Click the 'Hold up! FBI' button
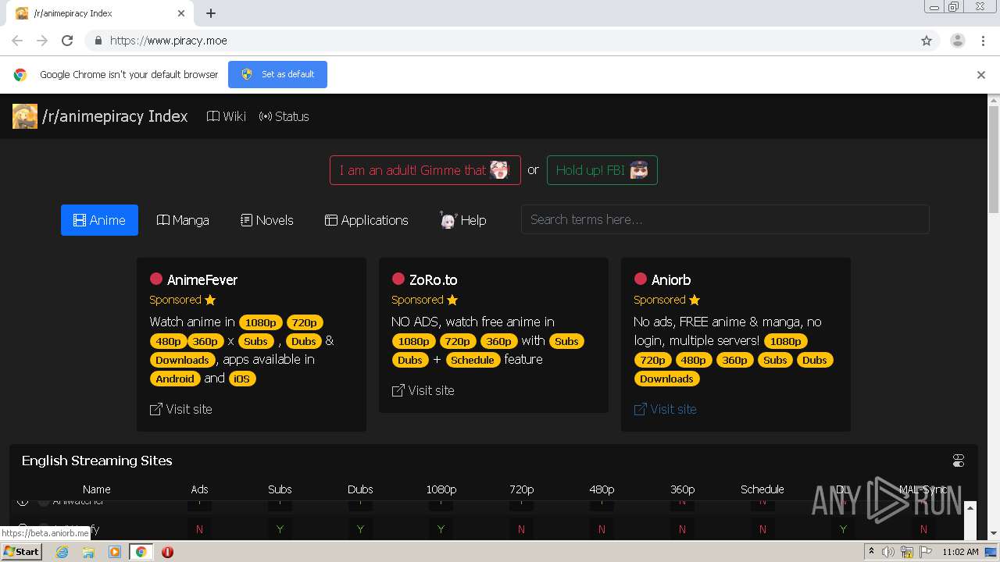1000x562 pixels. coord(602,170)
